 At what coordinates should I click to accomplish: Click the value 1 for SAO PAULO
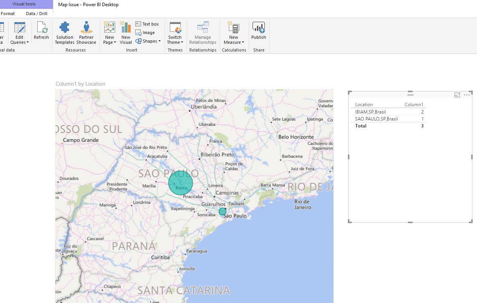422,119
